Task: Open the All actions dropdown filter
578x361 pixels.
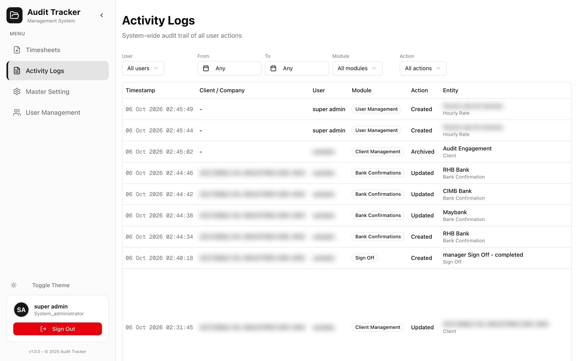Action: pyautogui.click(x=423, y=68)
